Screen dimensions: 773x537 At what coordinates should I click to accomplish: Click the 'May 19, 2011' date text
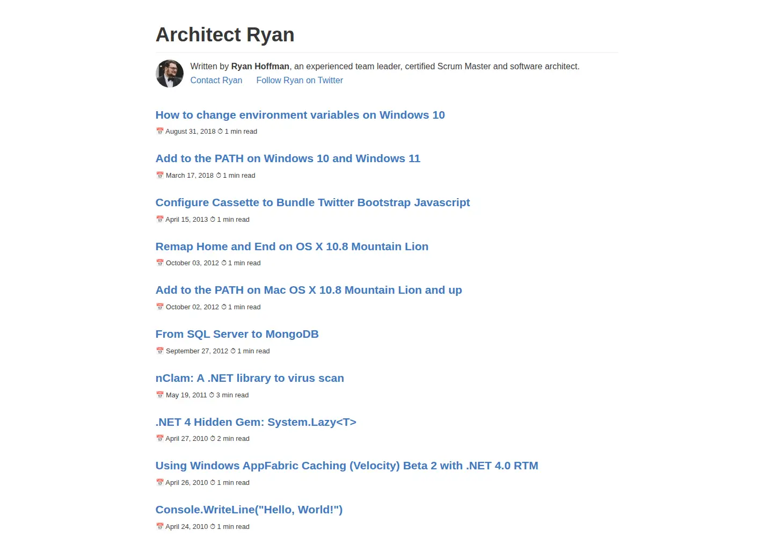[x=186, y=395]
